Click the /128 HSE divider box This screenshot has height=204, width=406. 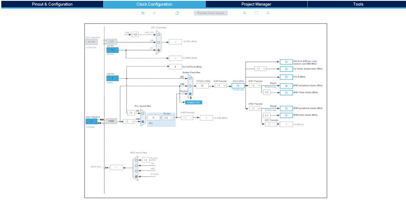[135, 35]
